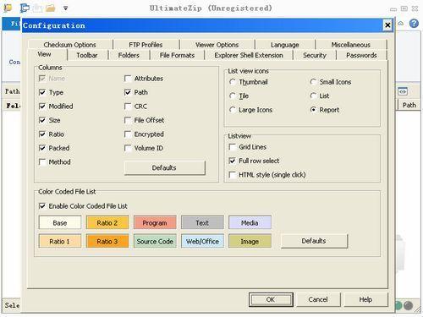Screen dimensions: 423x317
Task: Uncheck the Path column checkbox
Action: [128, 92]
